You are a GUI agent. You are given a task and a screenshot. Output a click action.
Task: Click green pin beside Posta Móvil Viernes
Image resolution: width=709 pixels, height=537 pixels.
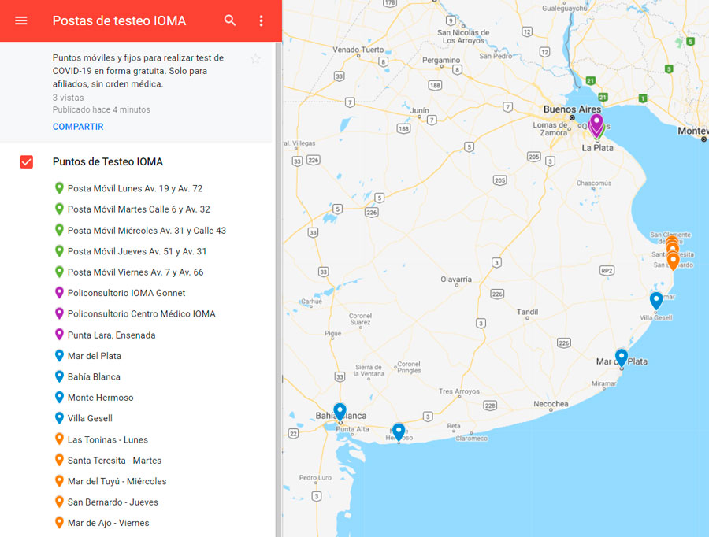coord(59,272)
